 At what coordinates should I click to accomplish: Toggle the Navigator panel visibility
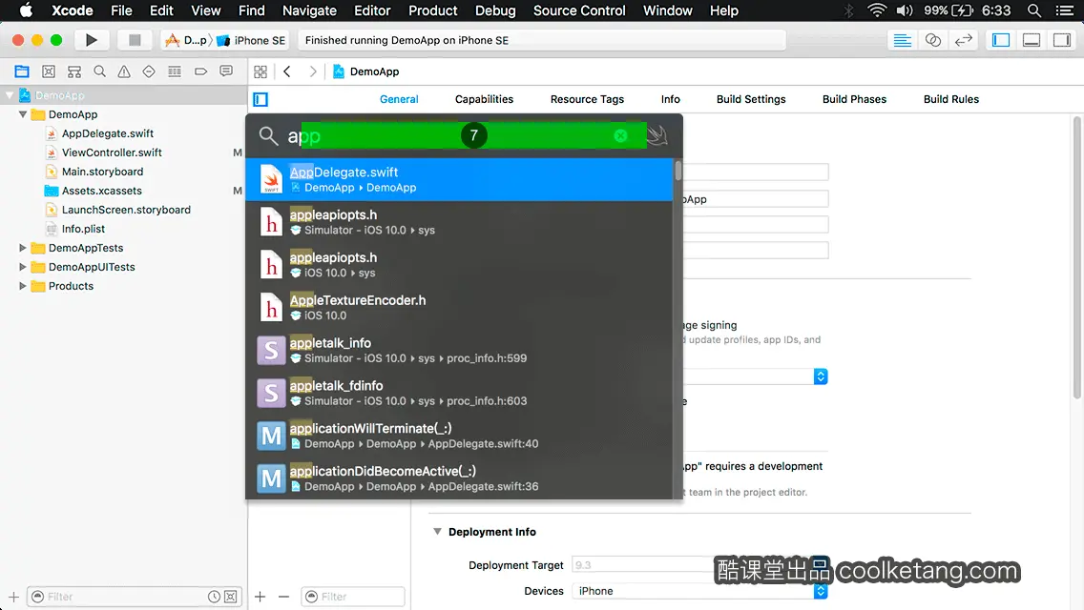pos(1000,40)
